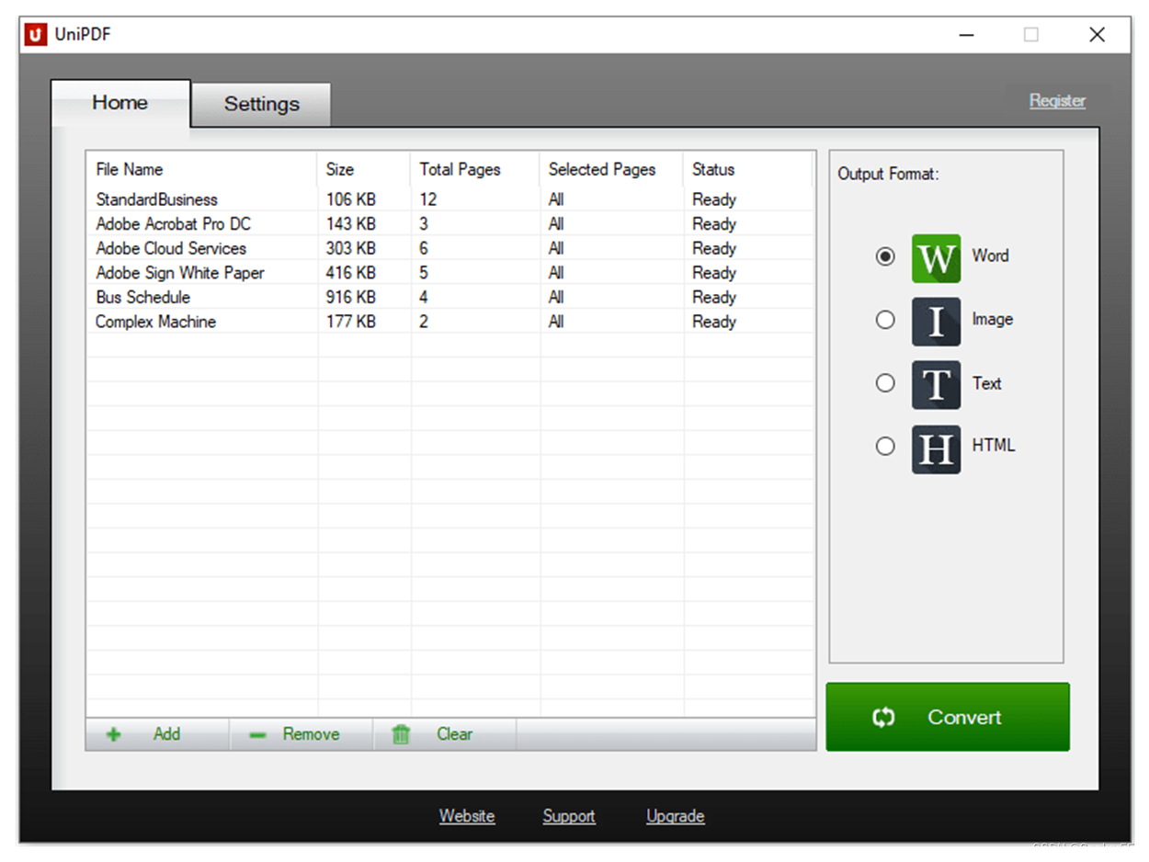
Task: Click the trash can Clear icon
Action: tap(401, 734)
